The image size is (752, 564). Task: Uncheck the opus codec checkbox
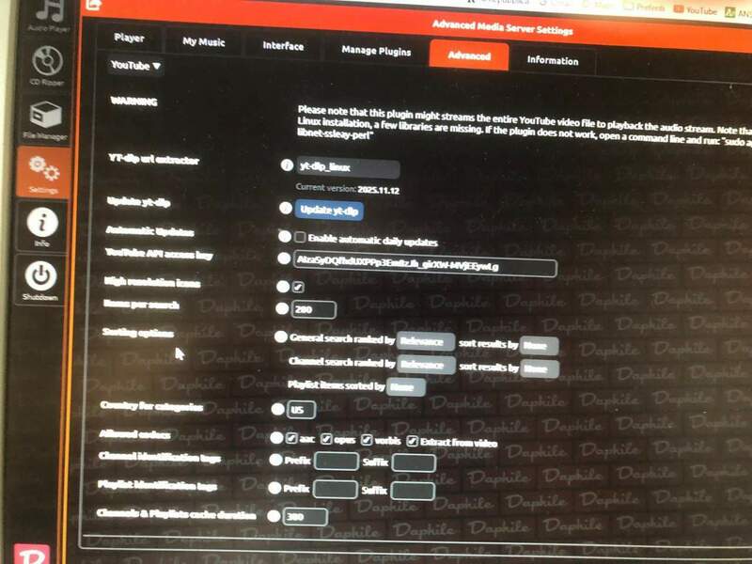[326, 439]
